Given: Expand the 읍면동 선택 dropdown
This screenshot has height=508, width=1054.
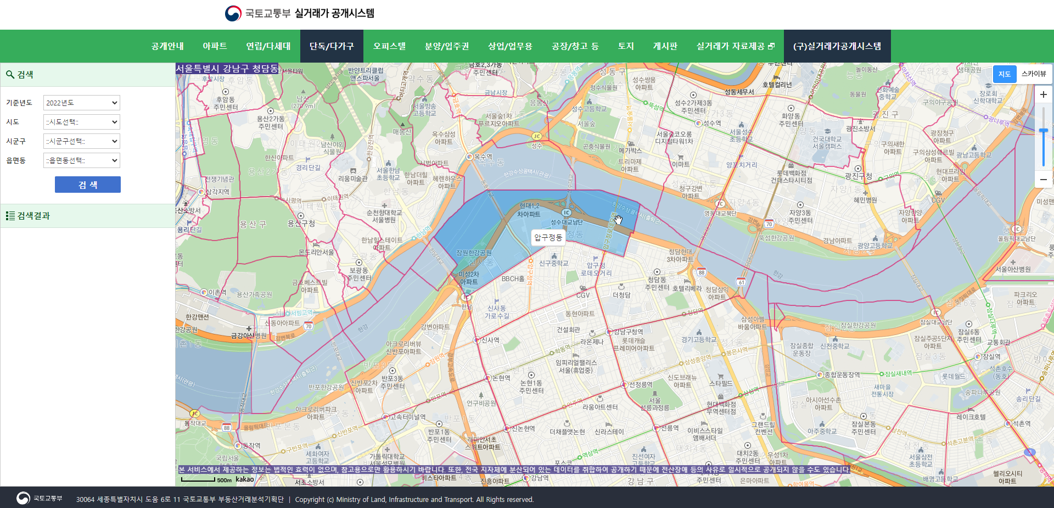Looking at the screenshot, I should (82, 160).
